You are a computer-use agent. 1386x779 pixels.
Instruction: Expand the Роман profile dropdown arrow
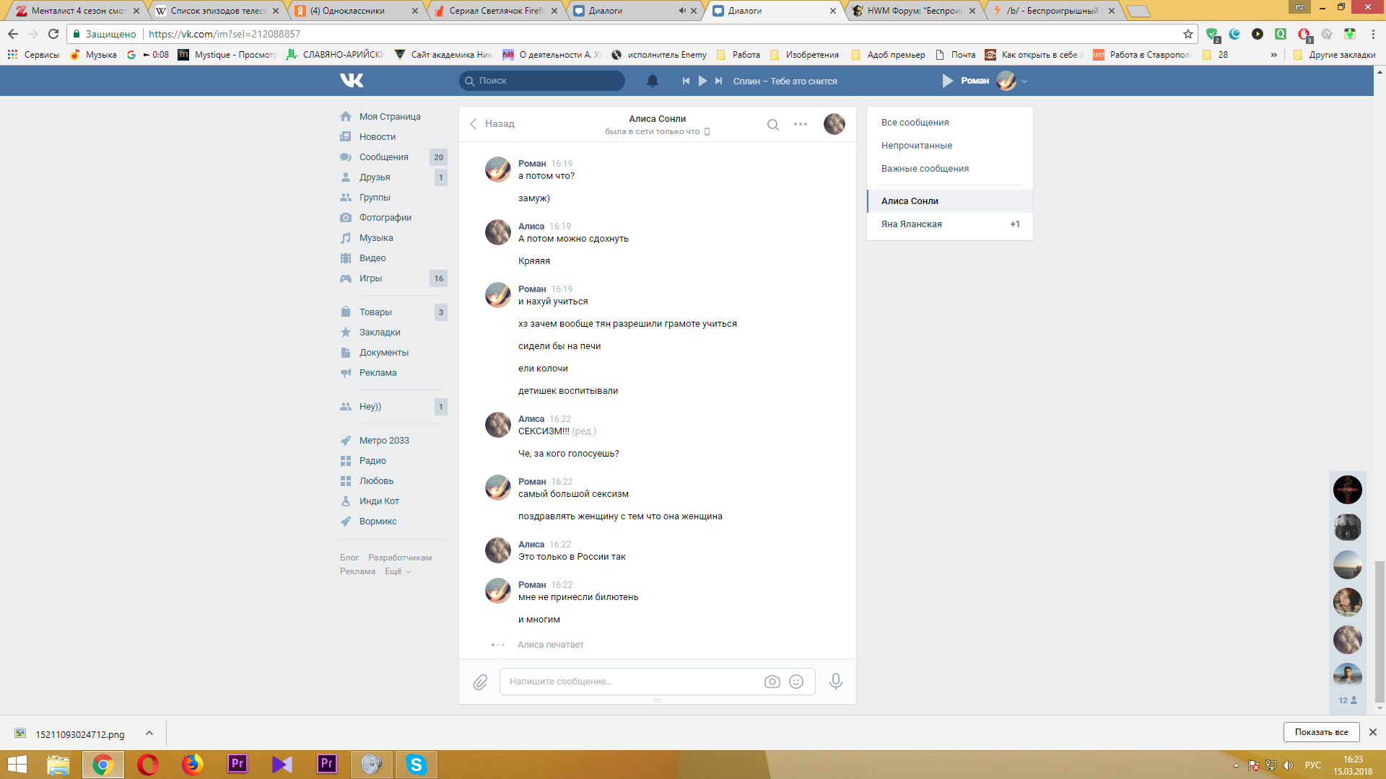1024,82
